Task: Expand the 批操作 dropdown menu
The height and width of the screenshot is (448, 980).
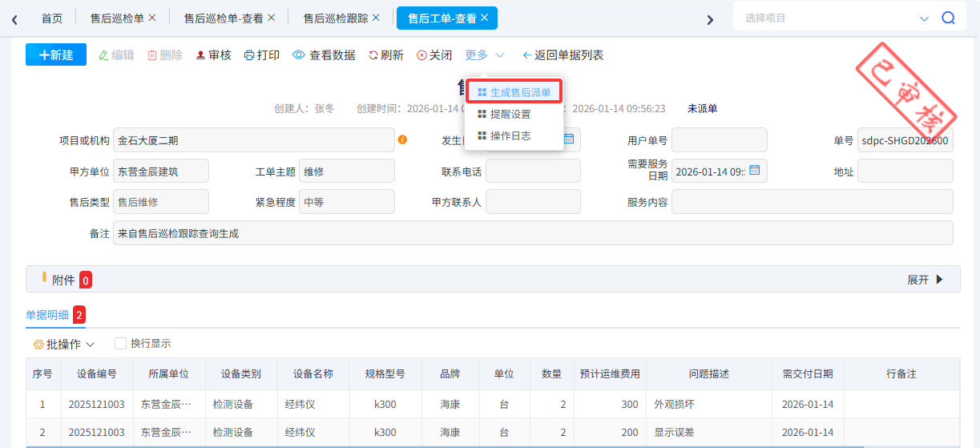Action: pyautogui.click(x=64, y=345)
